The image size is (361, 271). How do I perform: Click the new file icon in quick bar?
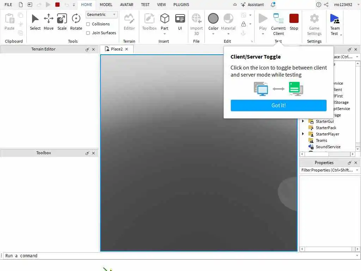click(x=21, y=4)
